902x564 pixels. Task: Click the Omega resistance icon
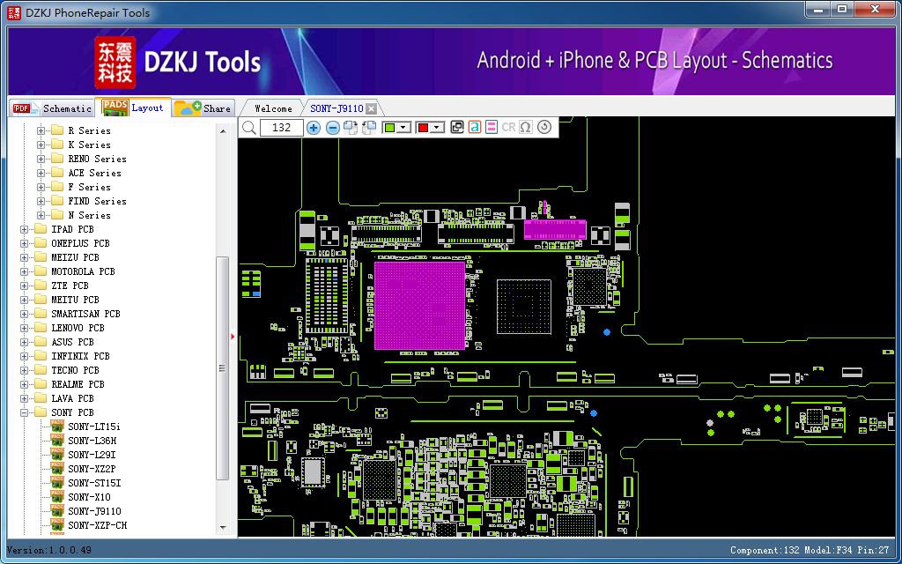pos(525,127)
